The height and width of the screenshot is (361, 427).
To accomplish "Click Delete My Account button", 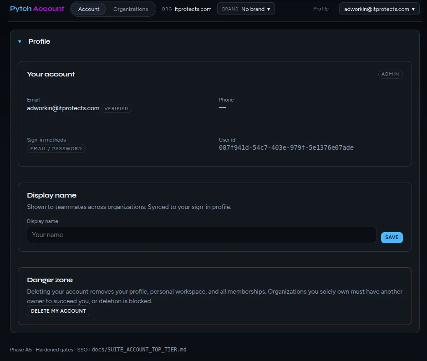I will tap(58, 311).
